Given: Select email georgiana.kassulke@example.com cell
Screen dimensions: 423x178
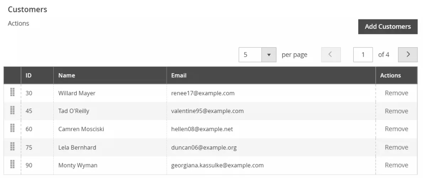Looking at the screenshot, I should (217, 165).
